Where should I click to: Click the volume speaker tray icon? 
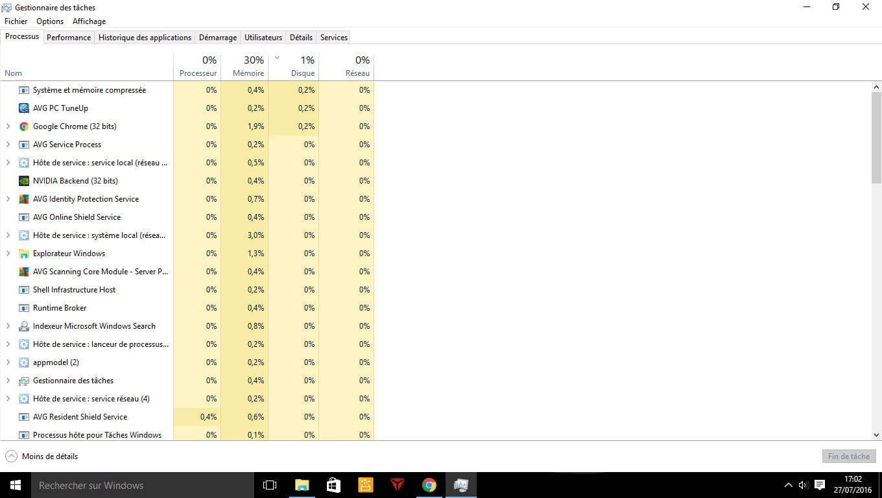coord(804,485)
